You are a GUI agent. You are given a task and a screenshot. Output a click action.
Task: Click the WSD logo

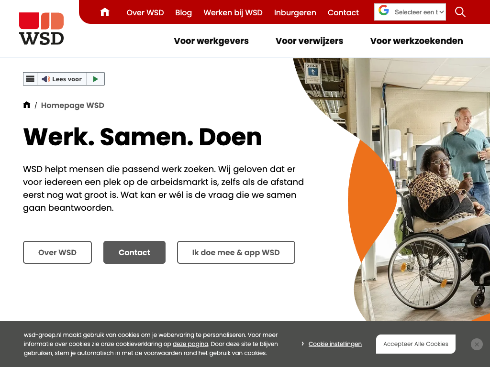point(42,29)
